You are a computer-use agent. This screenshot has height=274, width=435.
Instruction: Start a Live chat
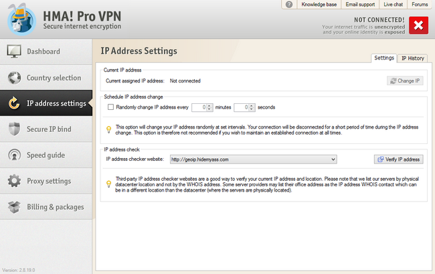click(x=393, y=5)
